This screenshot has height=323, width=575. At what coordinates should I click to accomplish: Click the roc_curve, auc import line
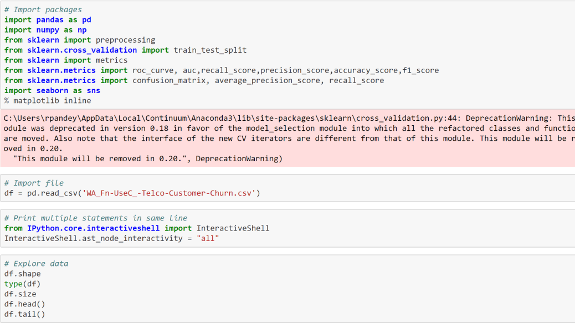(x=222, y=70)
